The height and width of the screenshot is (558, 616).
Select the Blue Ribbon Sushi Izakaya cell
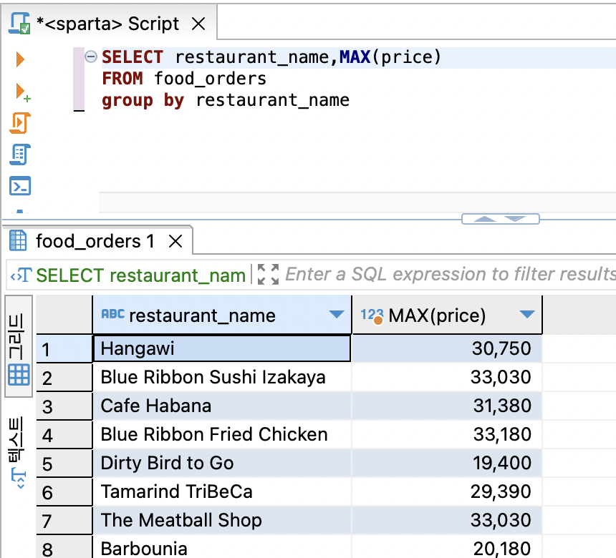[x=222, y=377]
